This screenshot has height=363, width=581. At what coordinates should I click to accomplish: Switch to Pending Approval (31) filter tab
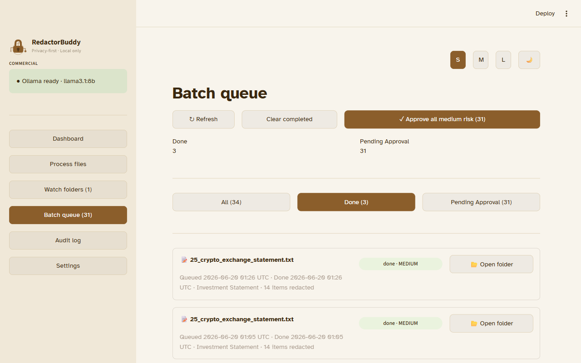click(x=481, y=202)
